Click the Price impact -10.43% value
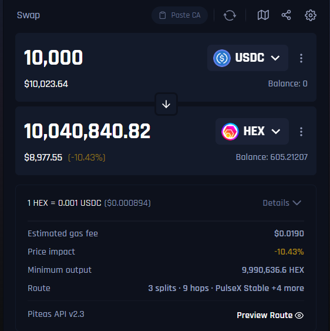The height and width of the screenshot is (331, 330). tap(289, 252)
